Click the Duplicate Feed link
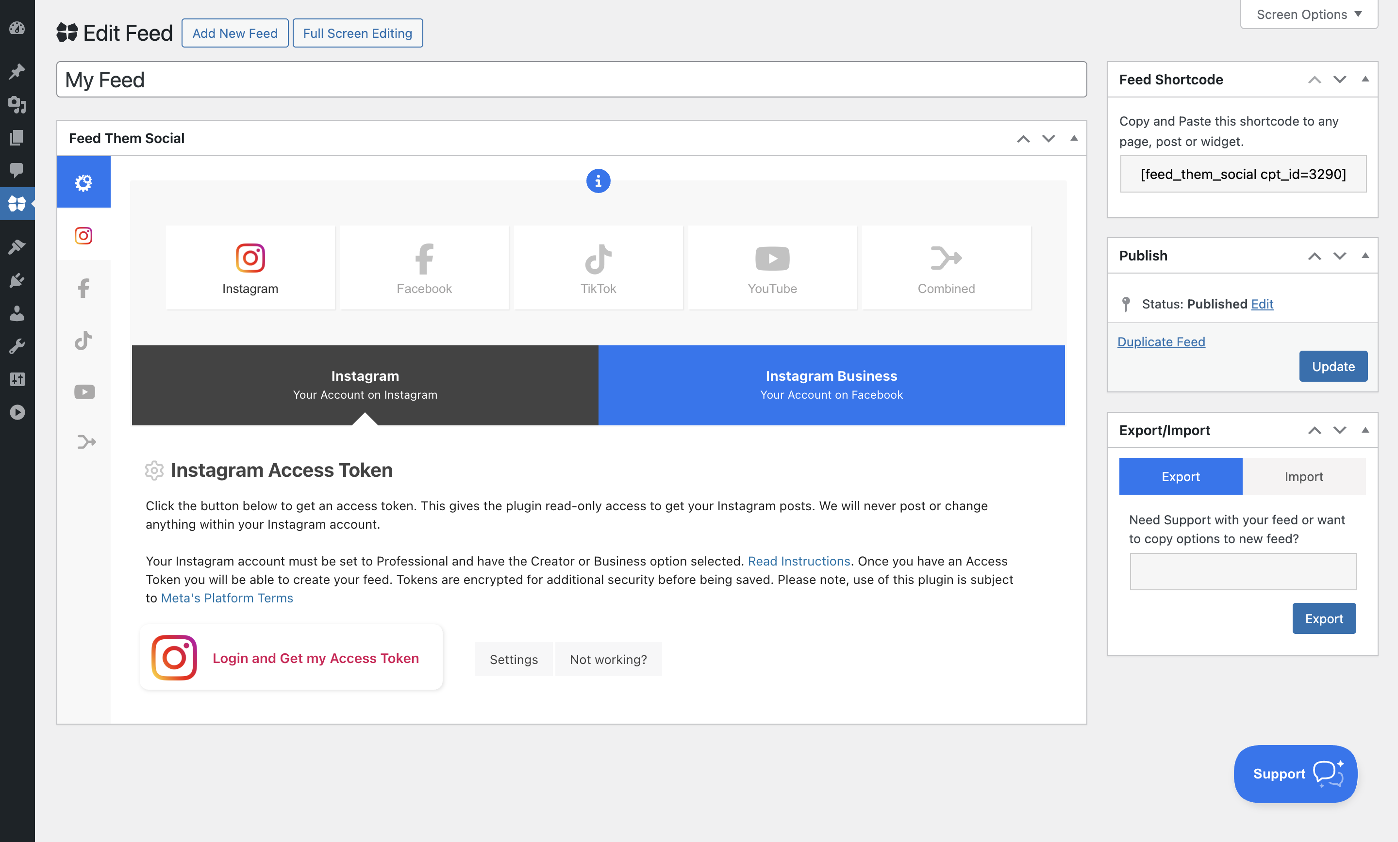1398x842 pixels. click(x=1161, y=342)
